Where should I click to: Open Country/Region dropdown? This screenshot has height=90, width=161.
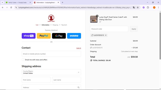point(51,72)
